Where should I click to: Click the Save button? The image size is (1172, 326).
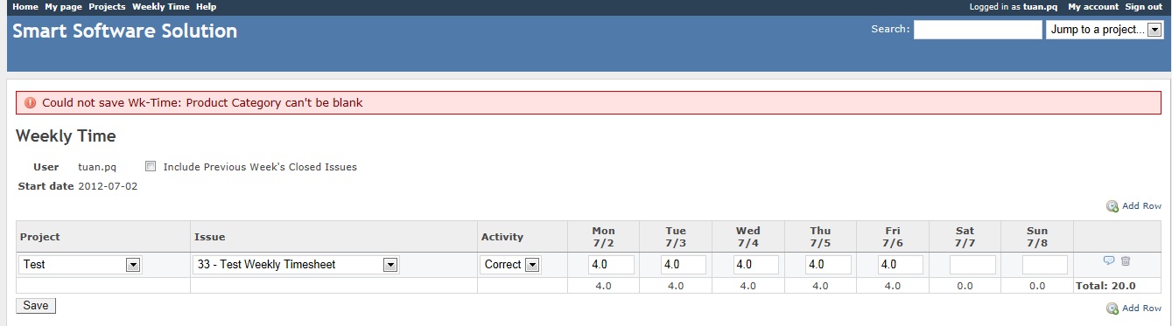click(36, 306)
